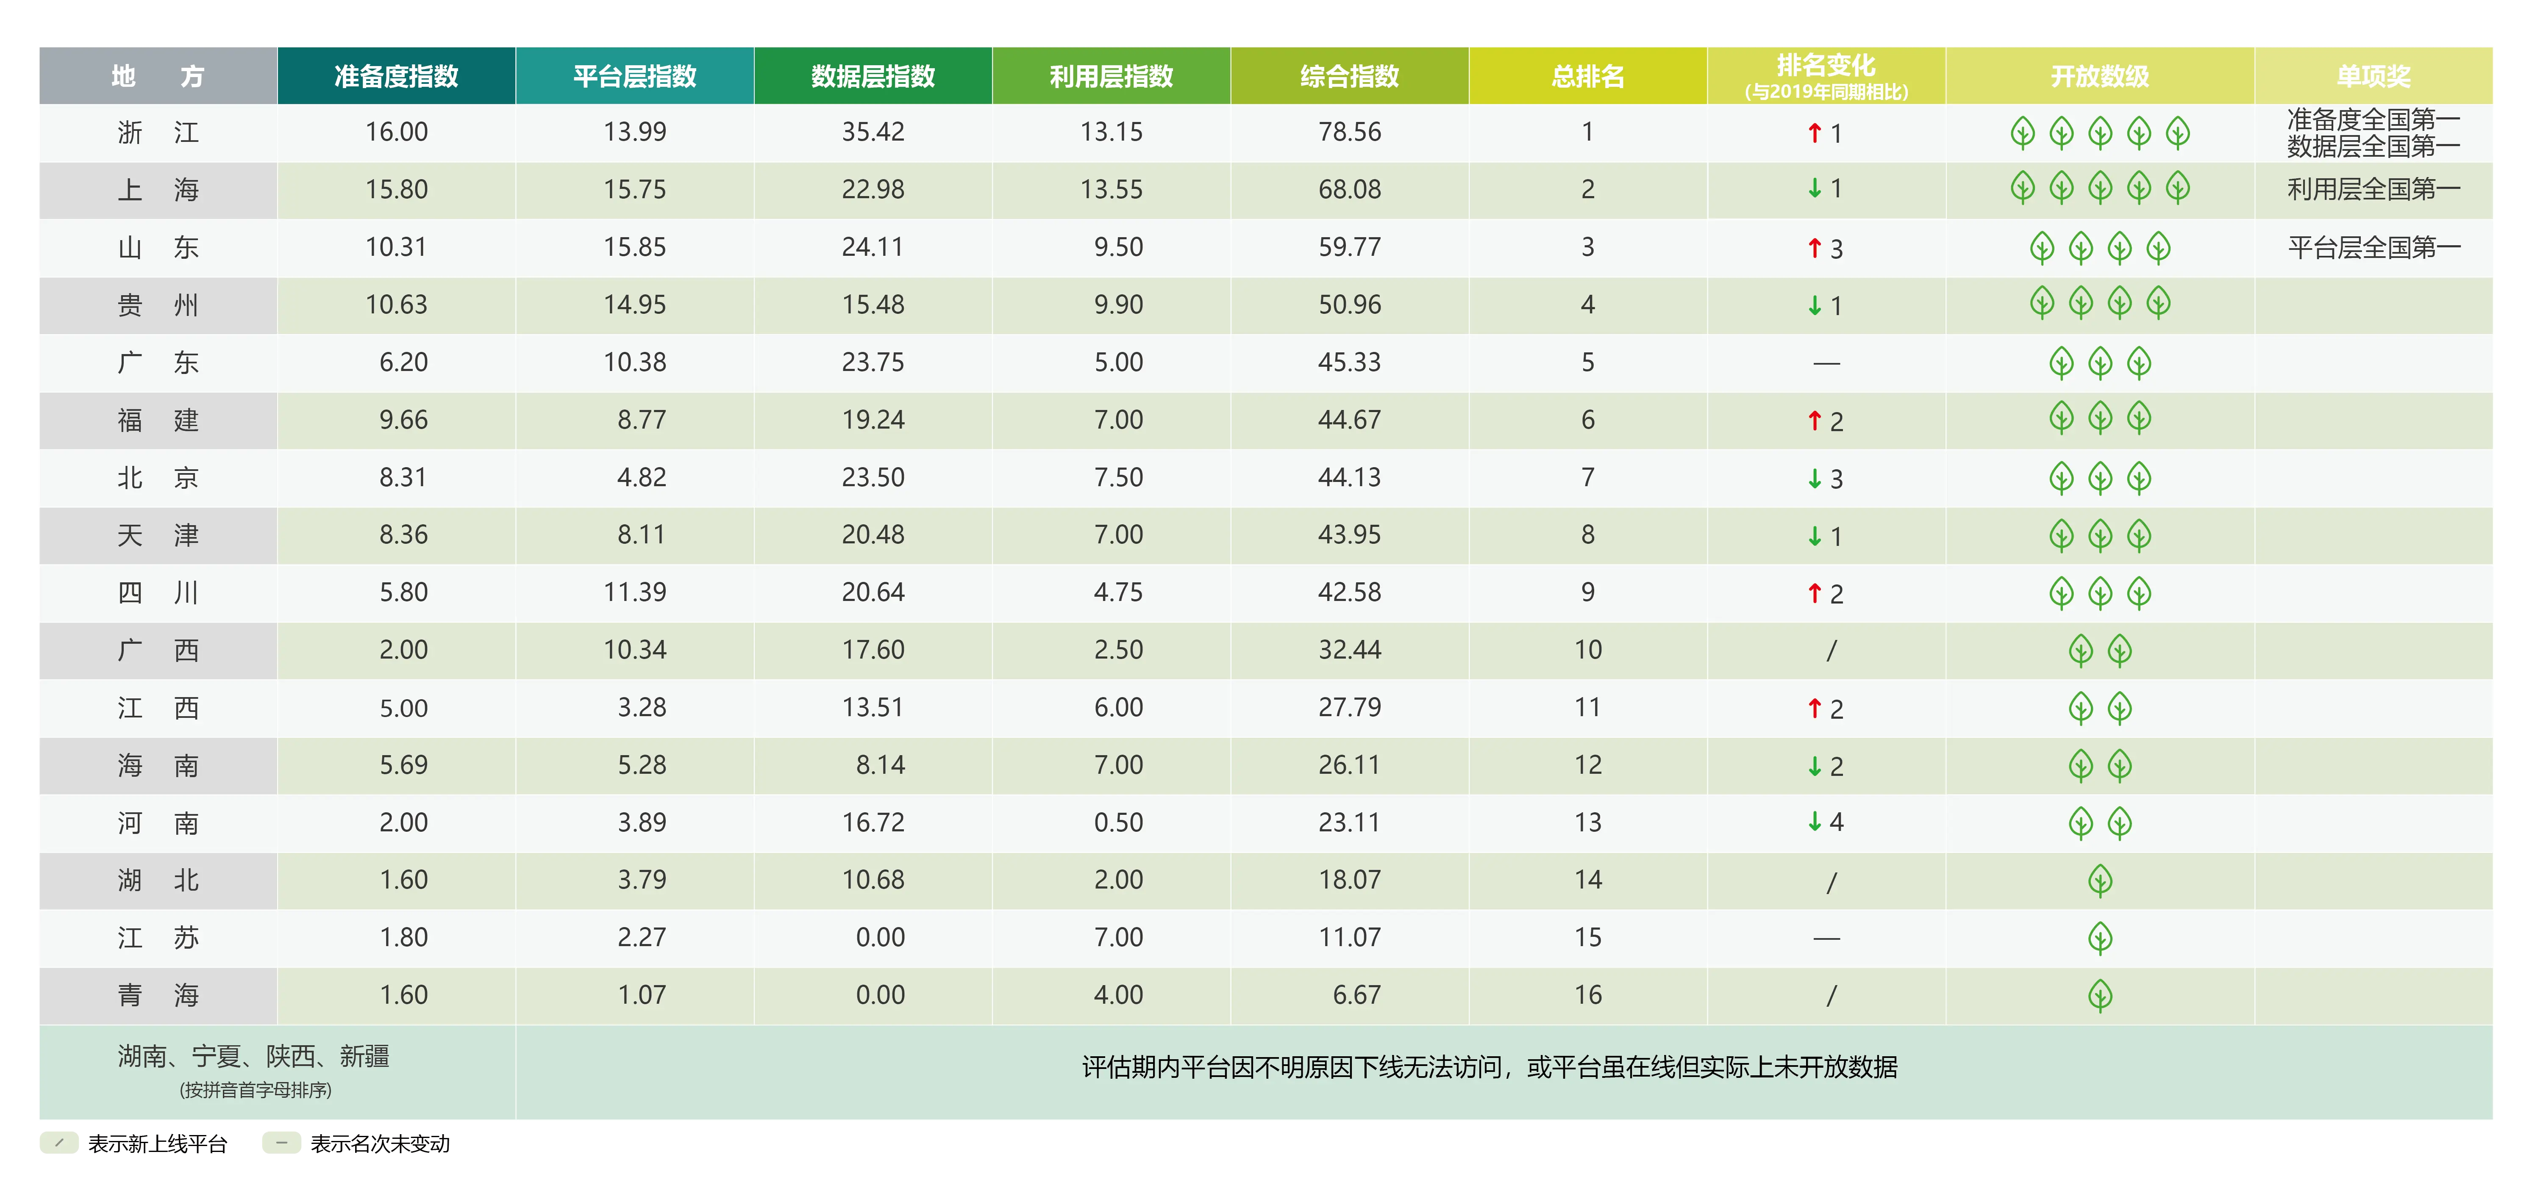The height and width of the screenshot is (1185, 2543).
Task: Click the 江苏 composite value 11.07
Action: click(x=1350, y=937)
